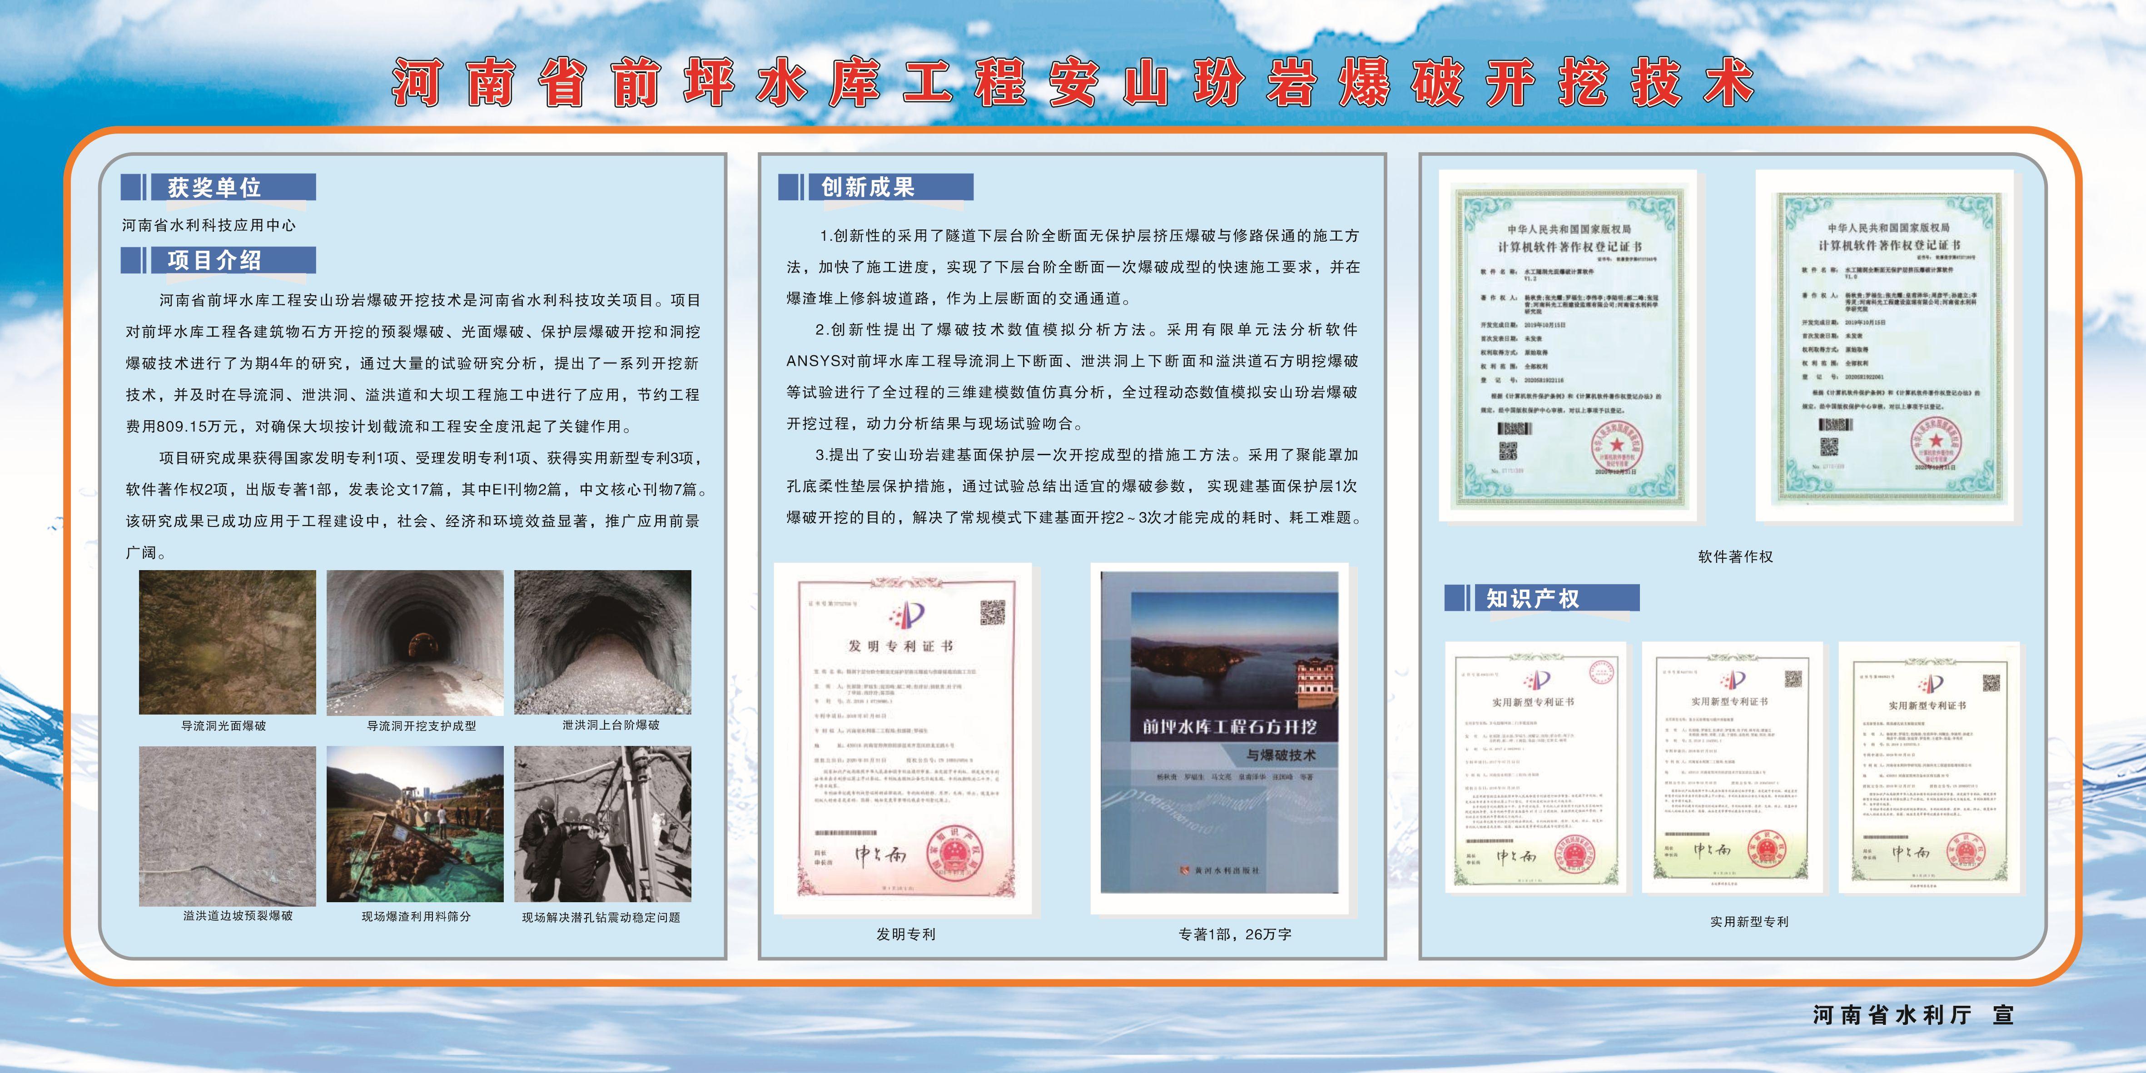The image size is (2146, 1073).
Task: Select the 泄洪洞上台阶爆破 photo
Action: pyautogui.click(x=602, y=641)
